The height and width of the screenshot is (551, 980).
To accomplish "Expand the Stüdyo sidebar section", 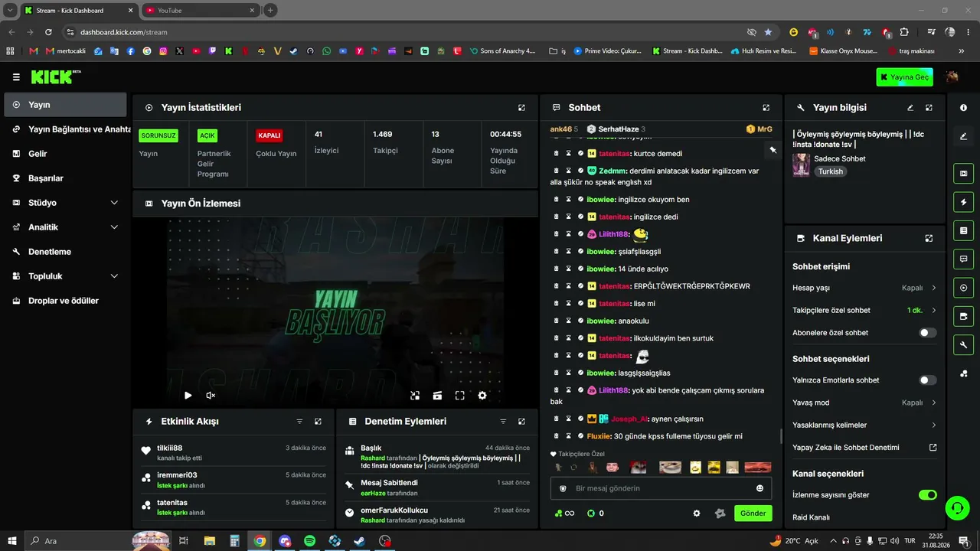I will [114, 203].
